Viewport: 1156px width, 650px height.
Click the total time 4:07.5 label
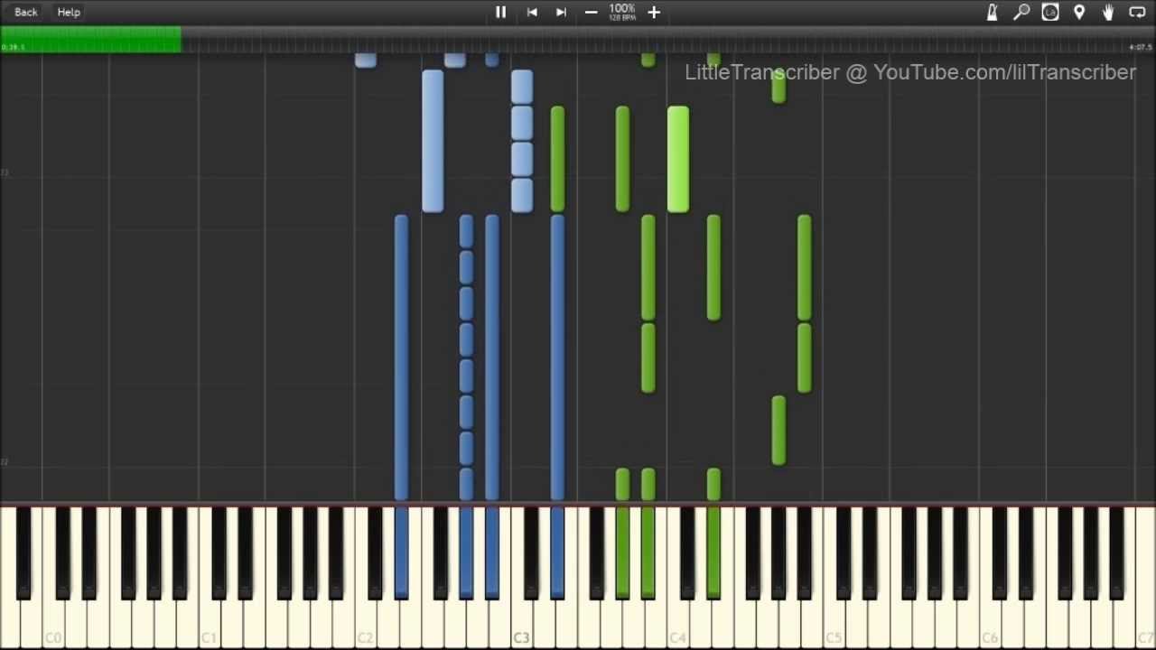point(1141,47)
